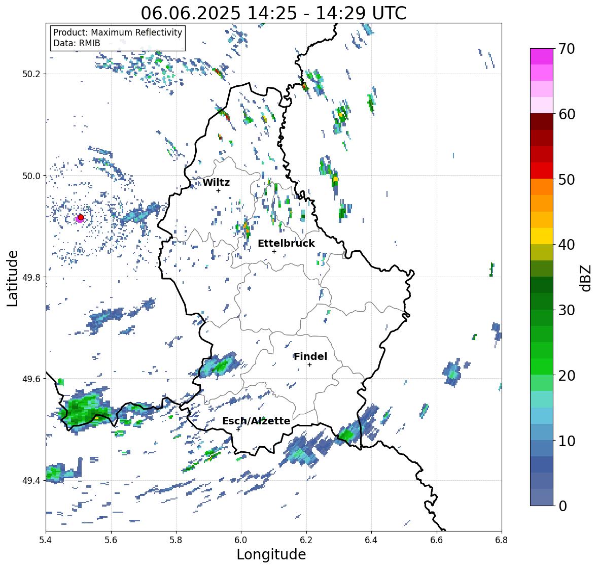
Task: Click the magenta top colorbar segment near 70
Action: 542,56
